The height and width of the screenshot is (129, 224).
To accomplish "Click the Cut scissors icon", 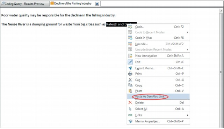I will tap(130, 80).
